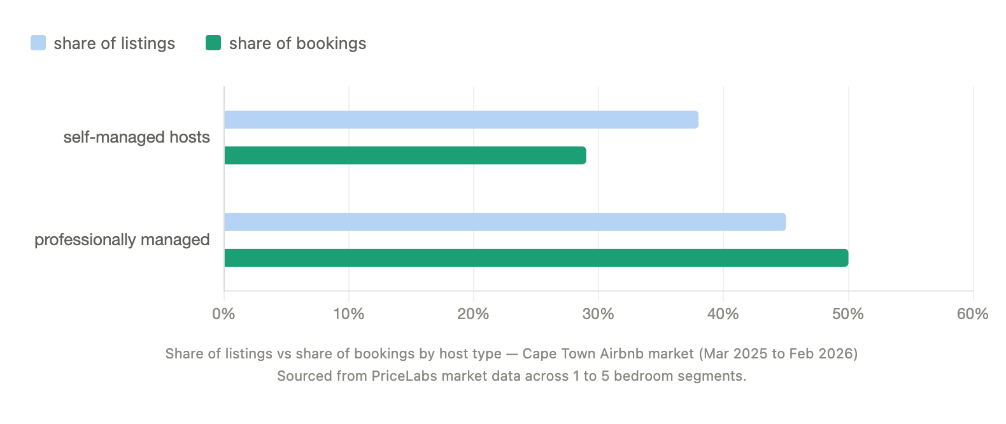
Task: Click the professionally managed green bookings bar
Action: [x=536, y=258]
